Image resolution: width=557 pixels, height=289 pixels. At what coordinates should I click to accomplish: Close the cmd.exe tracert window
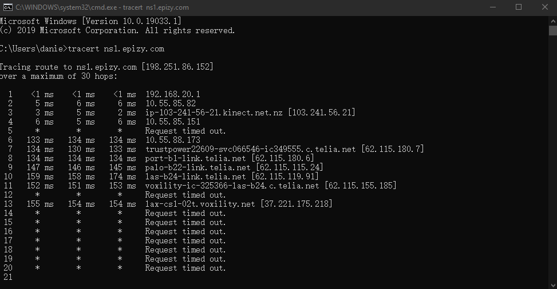click(x=544, y=7)
